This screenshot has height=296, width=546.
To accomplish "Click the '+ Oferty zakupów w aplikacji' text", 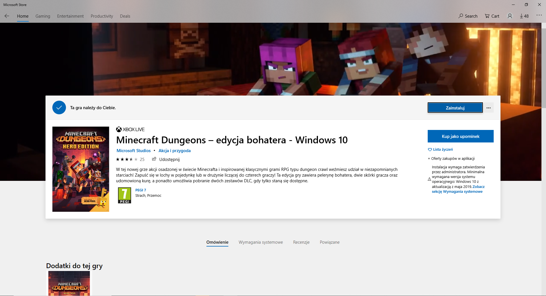I will [x=451, y=159].
